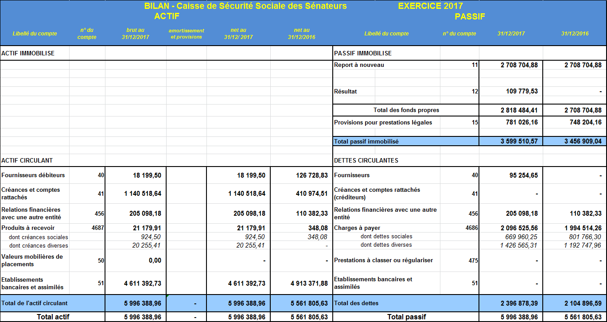The width and height of the screenshot is (607, 322).
Task: Click account number 4687 cell
Action: [97, 228]
